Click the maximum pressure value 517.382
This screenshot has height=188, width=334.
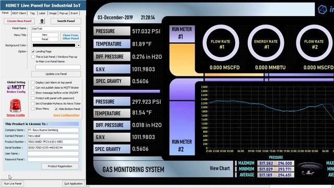click(266, 163)
